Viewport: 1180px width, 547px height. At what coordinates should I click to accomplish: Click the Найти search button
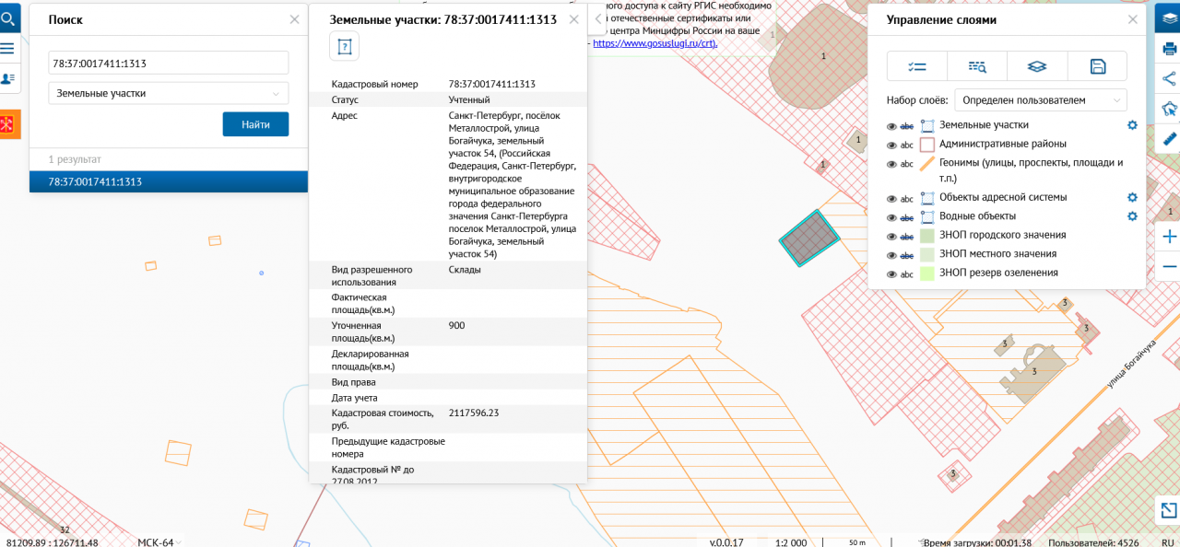[x=255, y=124]
